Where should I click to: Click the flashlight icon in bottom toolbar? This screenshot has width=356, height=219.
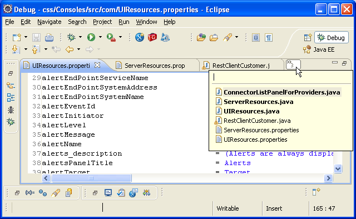pyautogui.click(x=56, y=193)
